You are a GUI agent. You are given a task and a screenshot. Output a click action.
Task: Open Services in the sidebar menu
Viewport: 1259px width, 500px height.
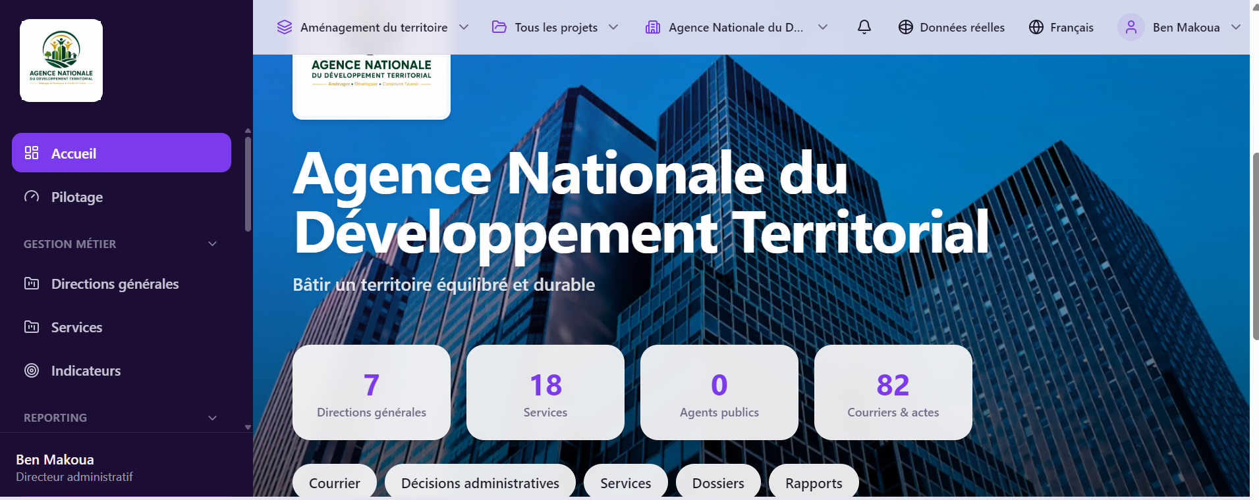click(121, 327)
